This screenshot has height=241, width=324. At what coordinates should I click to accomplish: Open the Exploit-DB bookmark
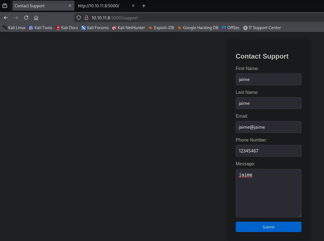click(x=161, y=27)
